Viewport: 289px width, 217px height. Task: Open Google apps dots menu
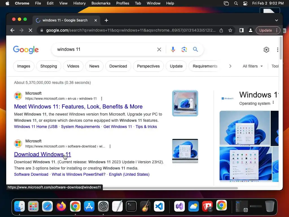click(x=278, y=50)
